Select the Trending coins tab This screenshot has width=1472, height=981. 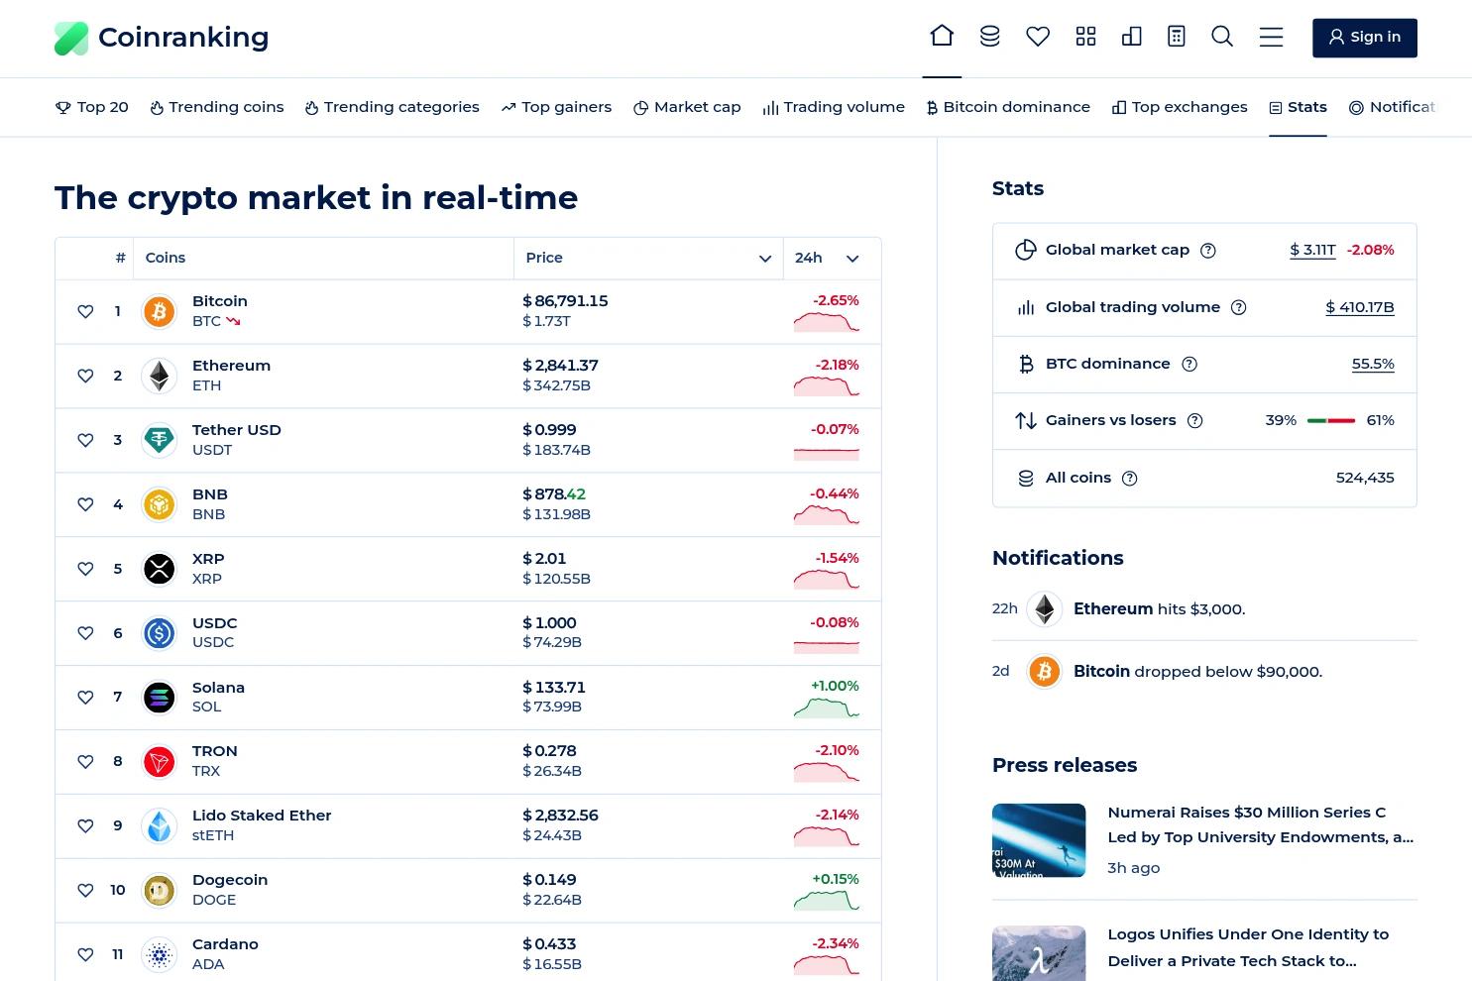coord(216,107)
